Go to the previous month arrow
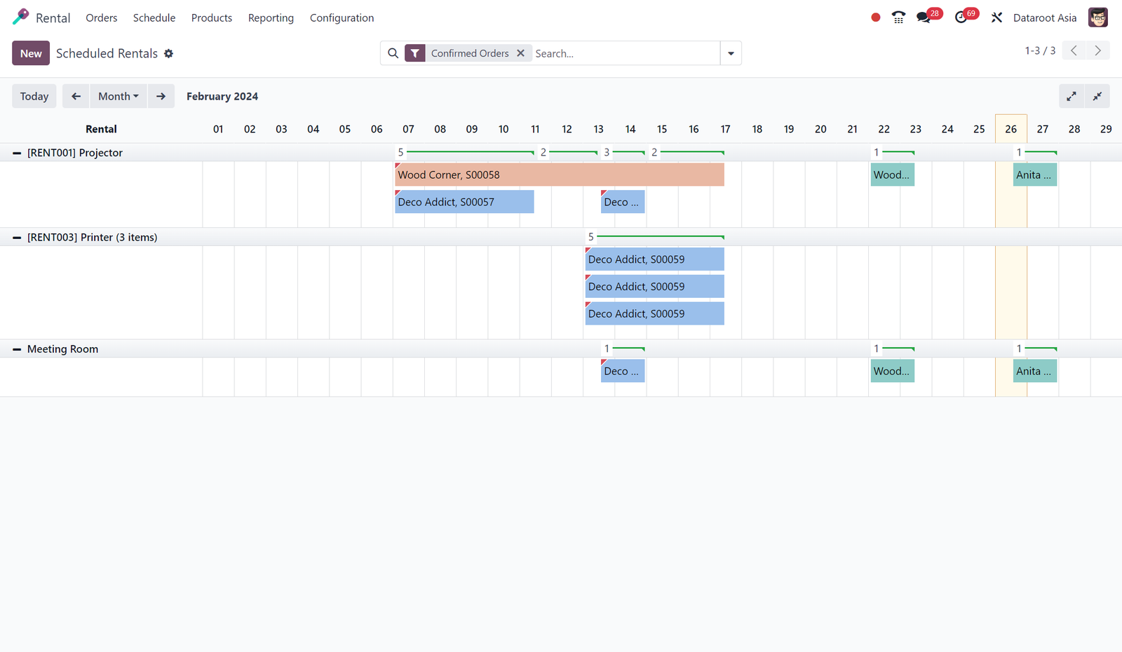 pyautogui.click(x=76, y=96)
